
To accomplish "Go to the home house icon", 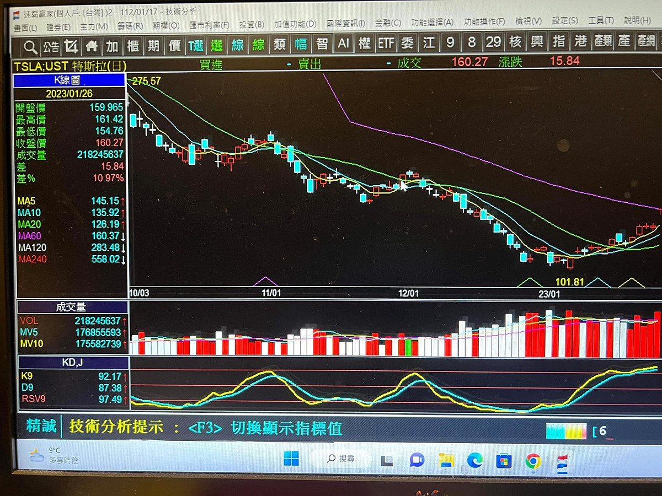I will 91,45.
